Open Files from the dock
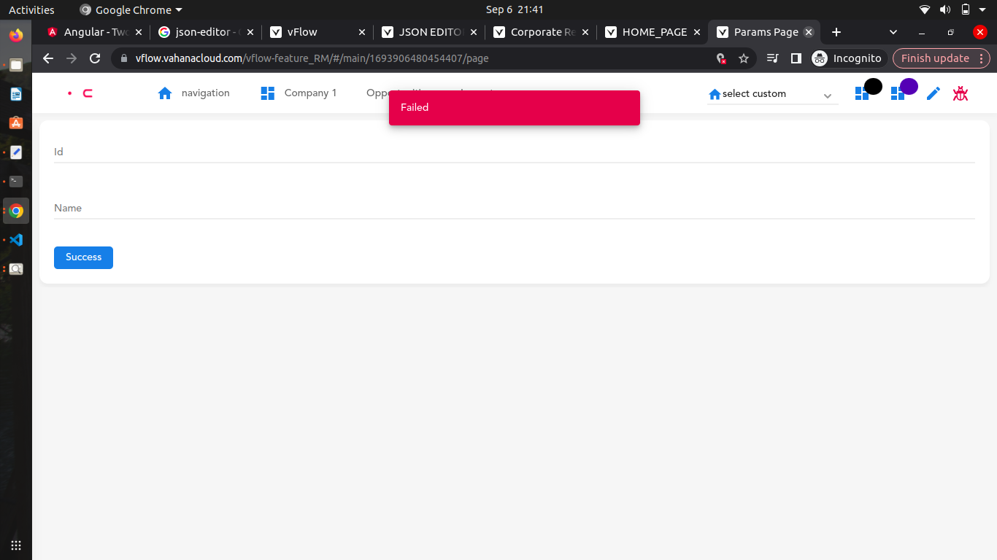The image size is (997, 560). [16, 65]
